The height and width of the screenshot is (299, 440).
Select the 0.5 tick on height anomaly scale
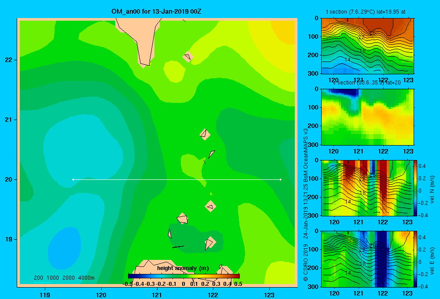point(238,284)
